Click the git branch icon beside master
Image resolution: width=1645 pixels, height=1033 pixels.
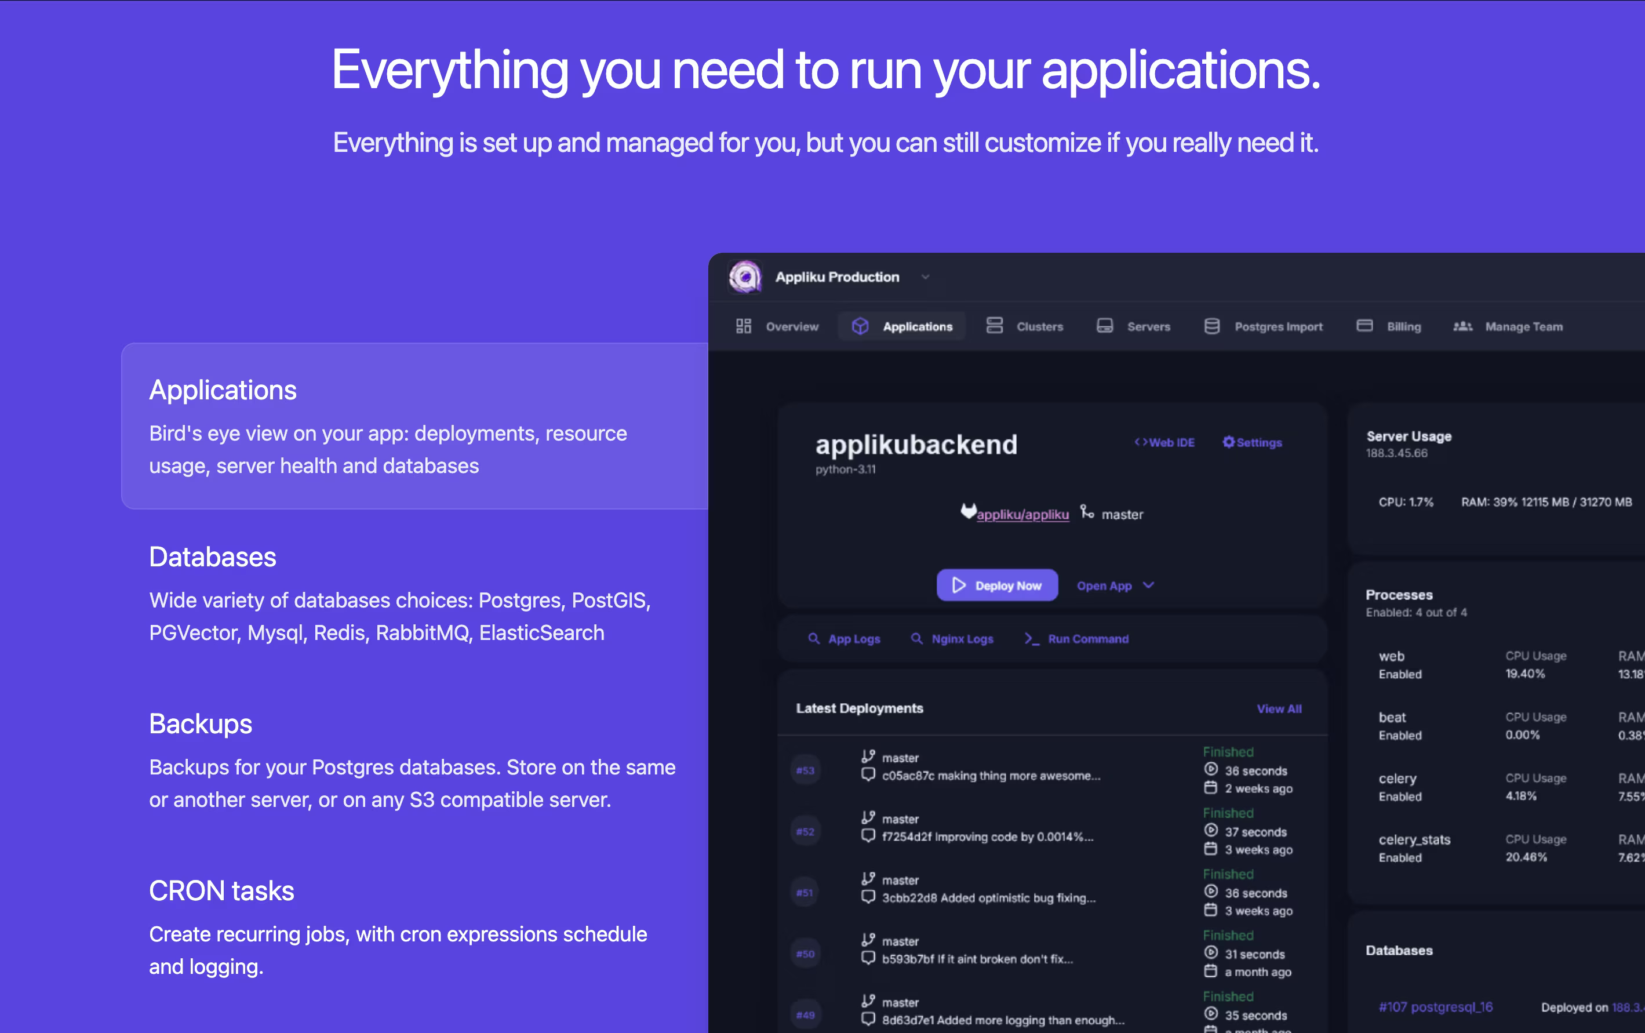(x=1087, y=512)
